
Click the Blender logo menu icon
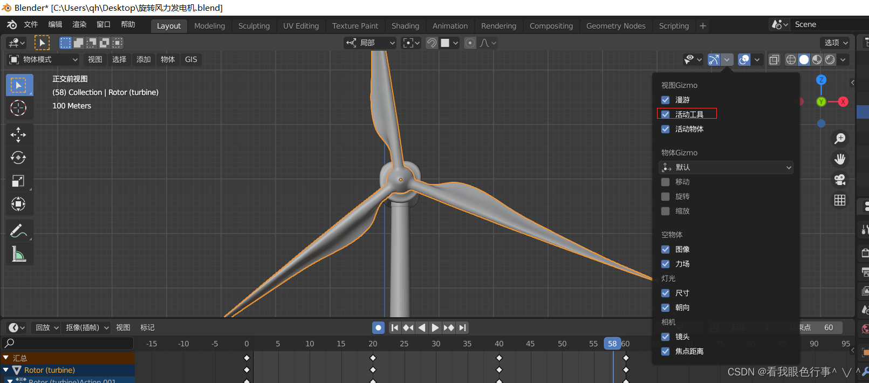pyautogui.click(x=11, y=25)
